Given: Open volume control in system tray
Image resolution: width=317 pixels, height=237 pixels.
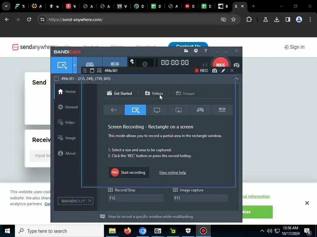Looking at the screenshot, I should (x=269, y=231).
